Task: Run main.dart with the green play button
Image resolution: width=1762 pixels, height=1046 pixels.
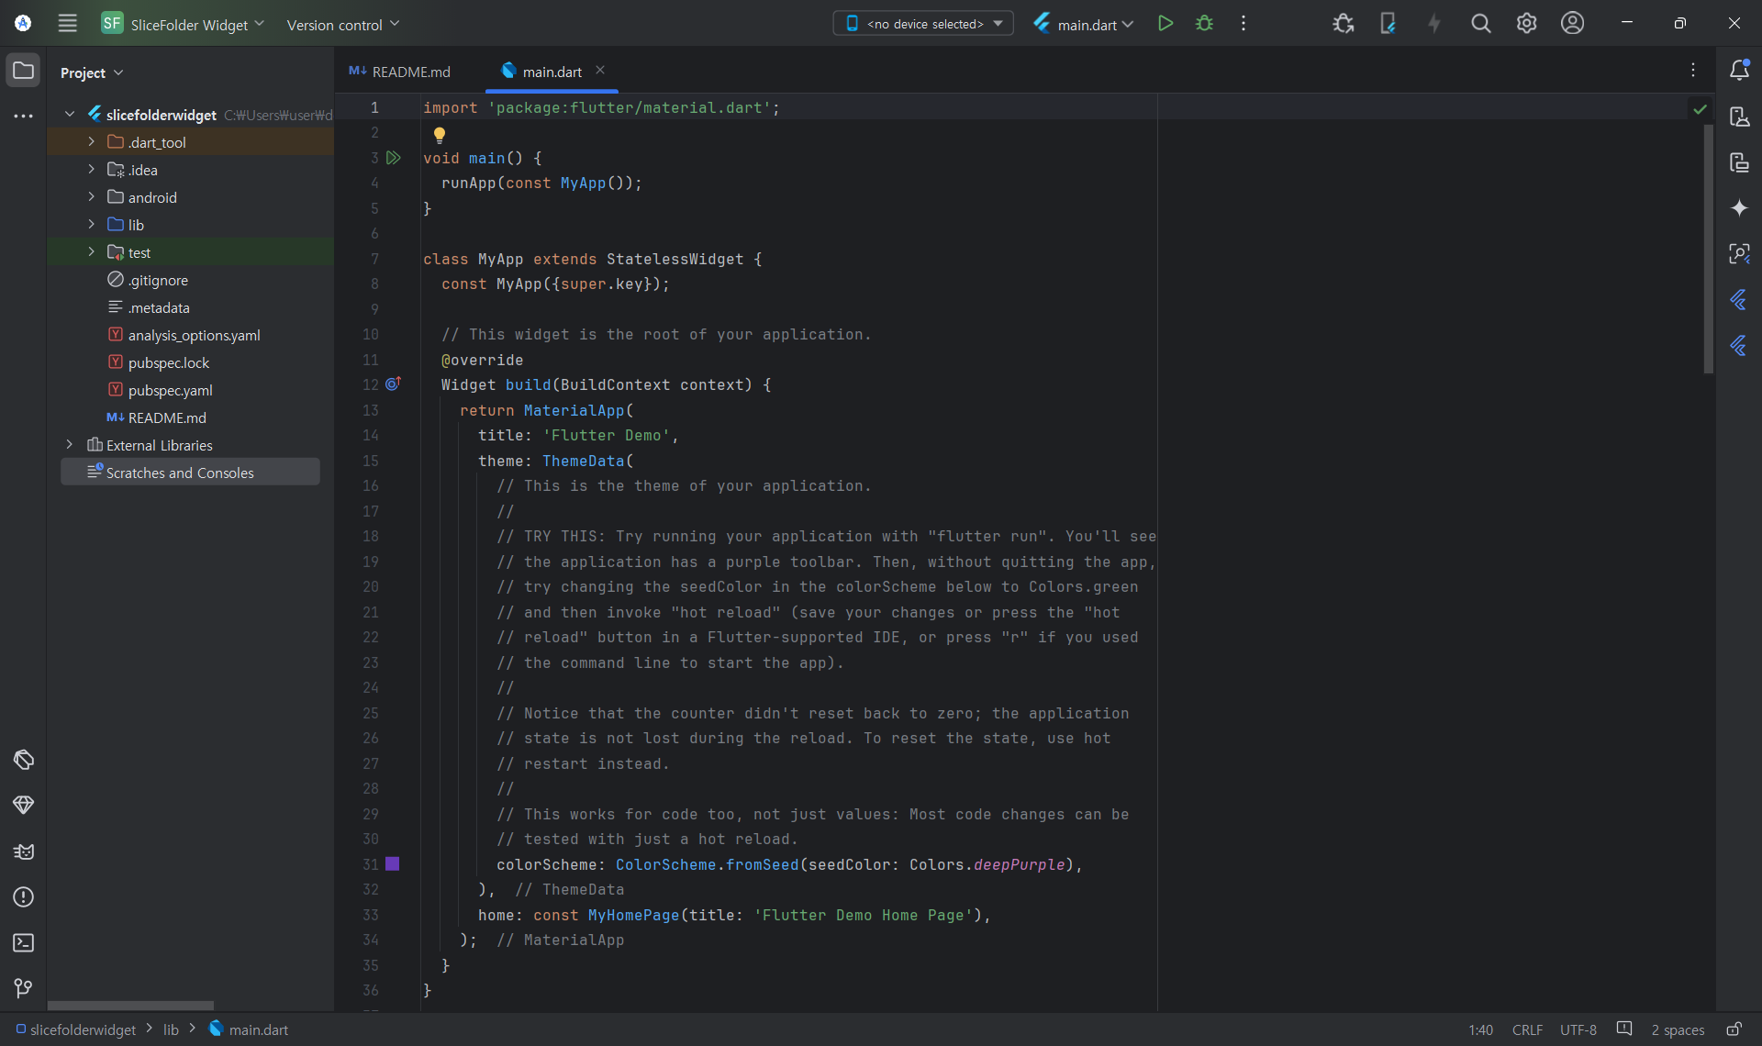Action: pos(1165,24)
